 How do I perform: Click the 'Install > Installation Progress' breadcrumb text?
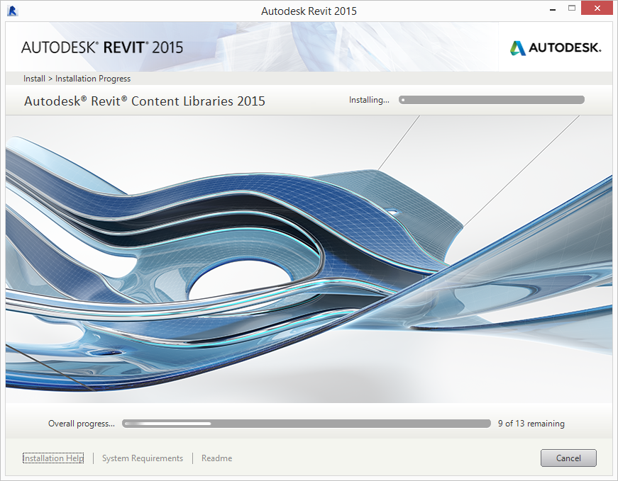[77, 79]
